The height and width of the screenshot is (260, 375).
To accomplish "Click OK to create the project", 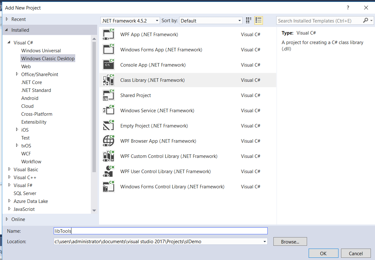I will tap(323, 253).
